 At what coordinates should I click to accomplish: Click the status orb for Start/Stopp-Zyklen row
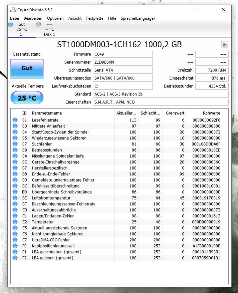pos(15,132)
